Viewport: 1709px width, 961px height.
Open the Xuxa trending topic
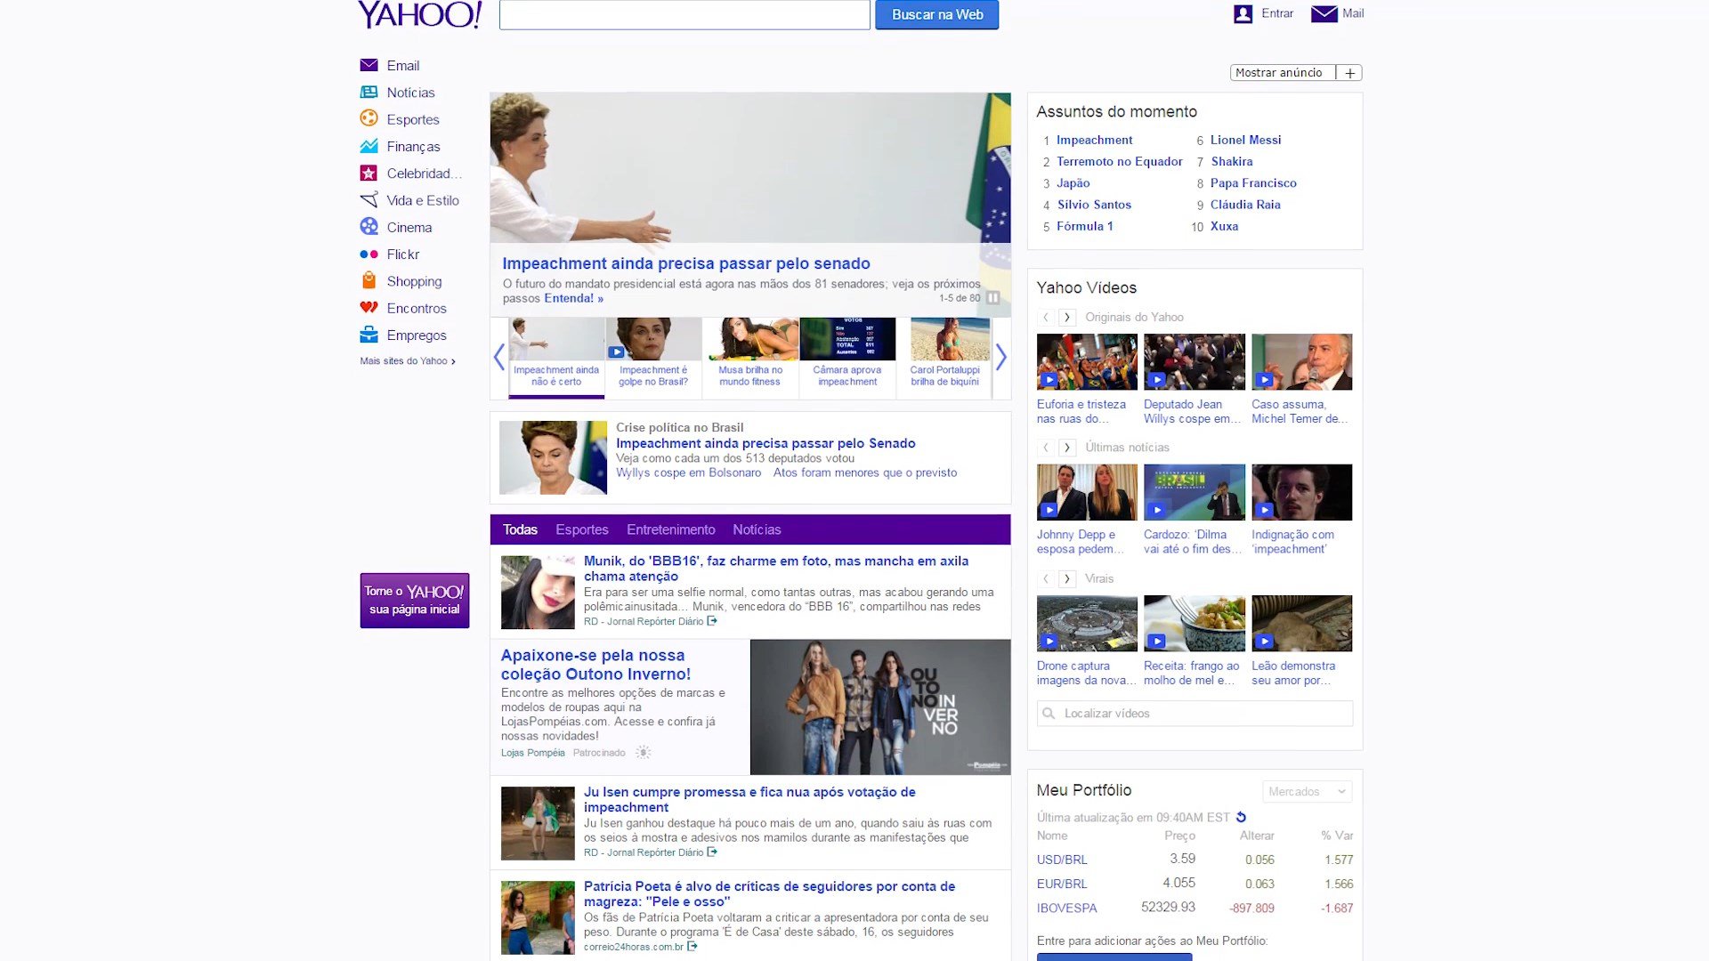coord(1224,226)
